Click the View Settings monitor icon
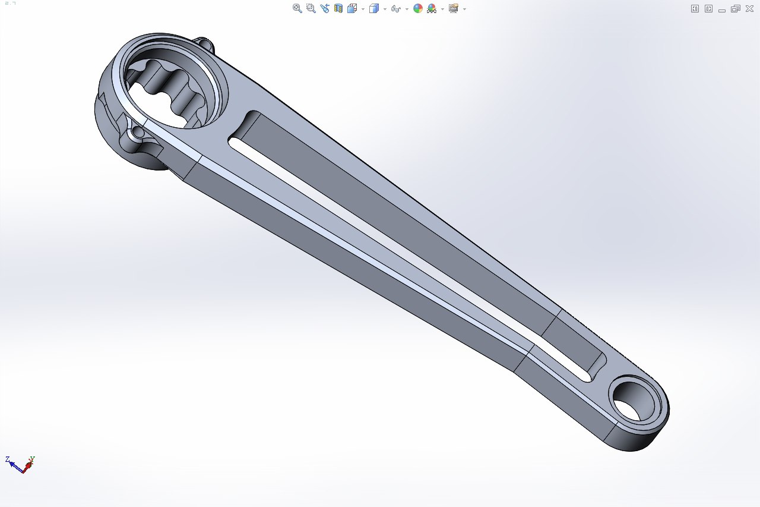The height and width of the screenshot is (507, 760). (454, 8)
